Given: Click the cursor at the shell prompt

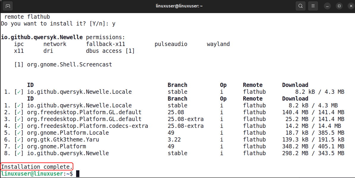Looking at the screenshot, I should click(x=78, y=174).
